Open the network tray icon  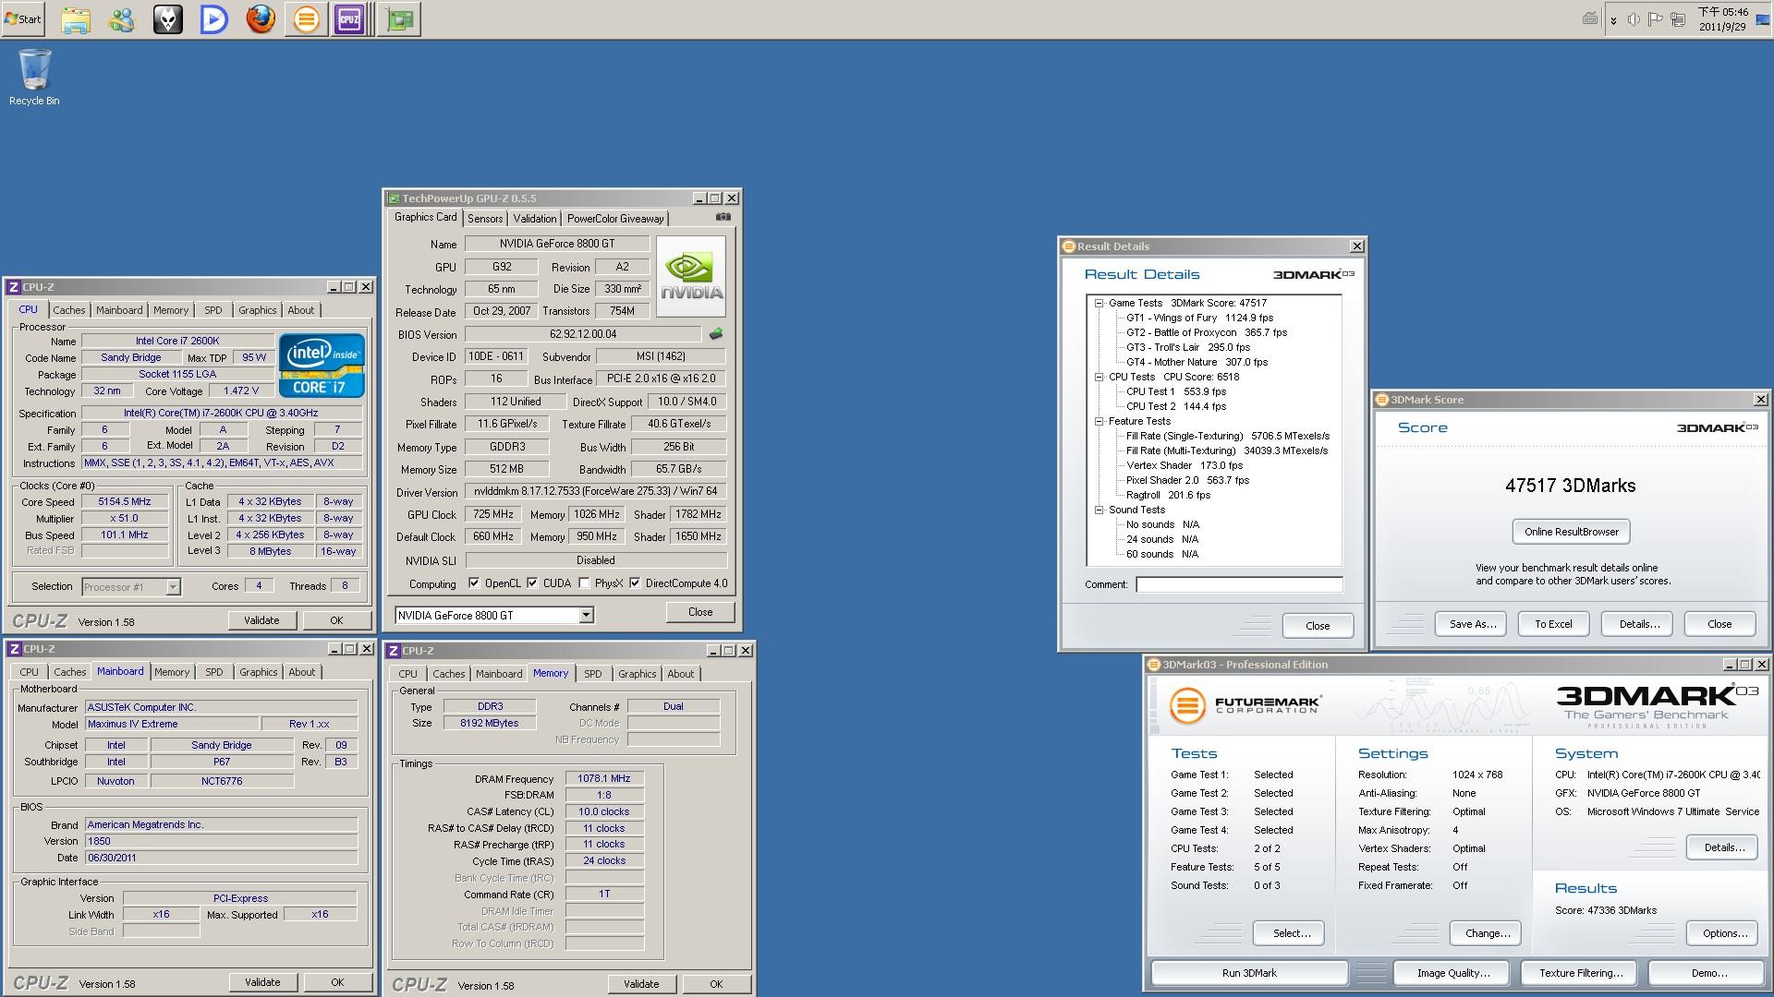(1678, 19)
